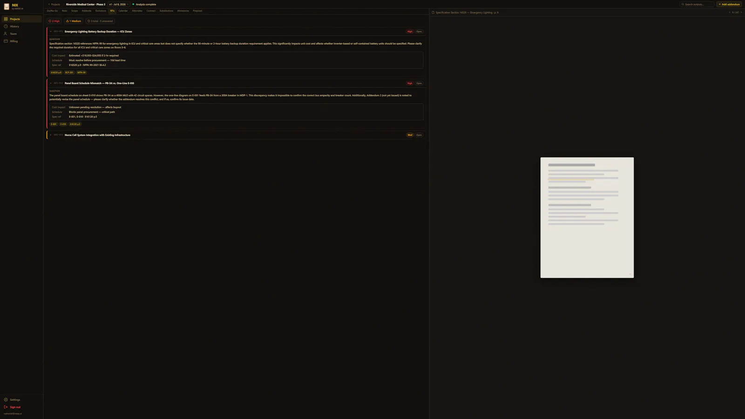745x419 pixels.
Task: Click the Add addendum button
Action: (x=729, y=4)
